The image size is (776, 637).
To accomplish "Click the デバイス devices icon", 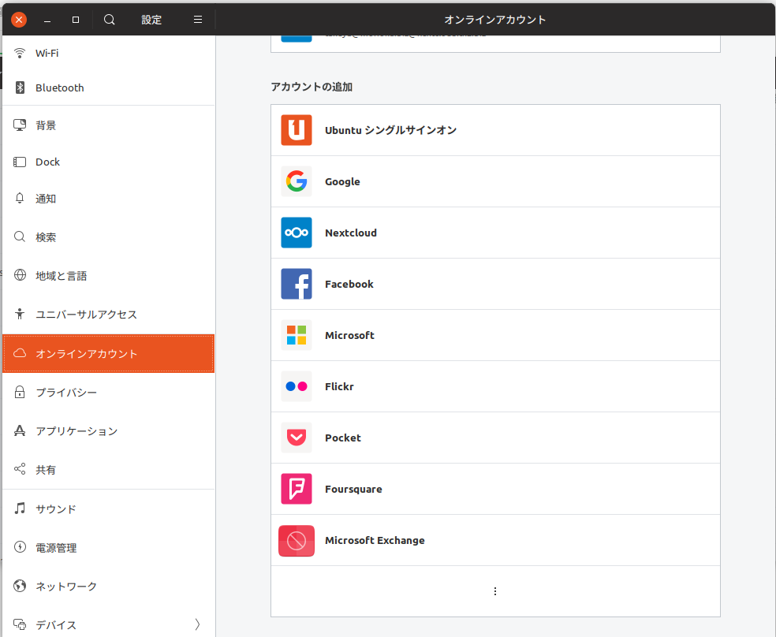I will (20, 624).
